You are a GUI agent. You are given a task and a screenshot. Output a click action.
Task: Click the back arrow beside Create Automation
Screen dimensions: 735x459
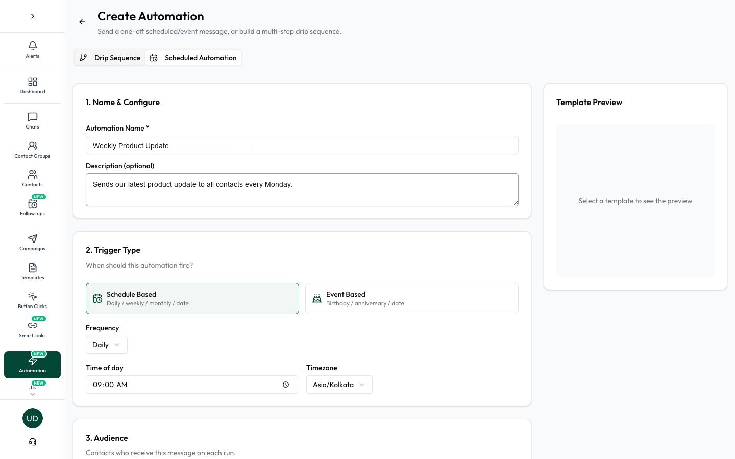coord(82,22)
